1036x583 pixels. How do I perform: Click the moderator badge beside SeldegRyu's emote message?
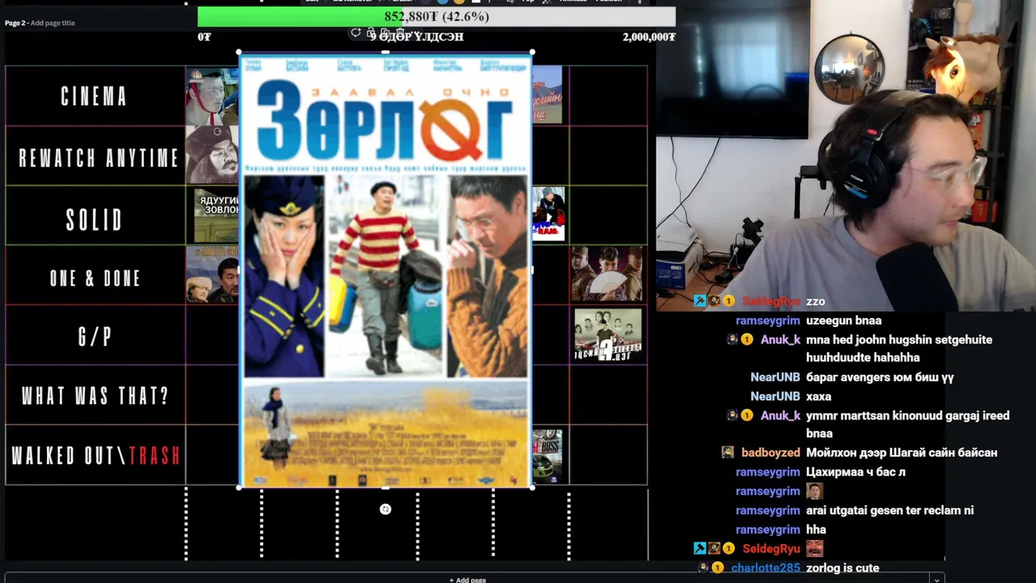point(700,548)
